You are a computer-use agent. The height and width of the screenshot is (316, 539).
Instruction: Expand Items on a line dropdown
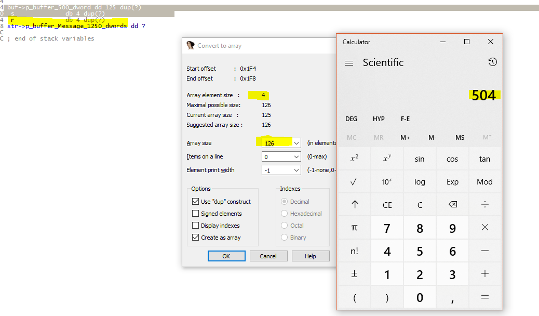coord(297,156)
